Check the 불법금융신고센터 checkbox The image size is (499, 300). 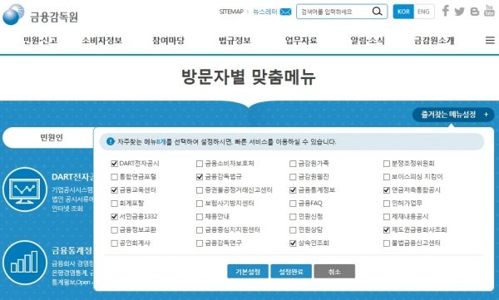387,243
